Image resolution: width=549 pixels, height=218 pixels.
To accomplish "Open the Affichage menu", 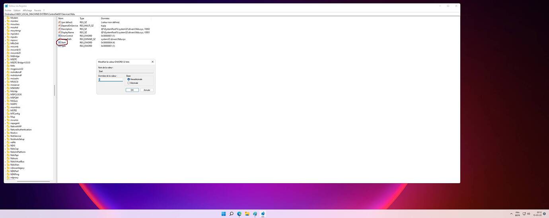I will pos(27,10).
